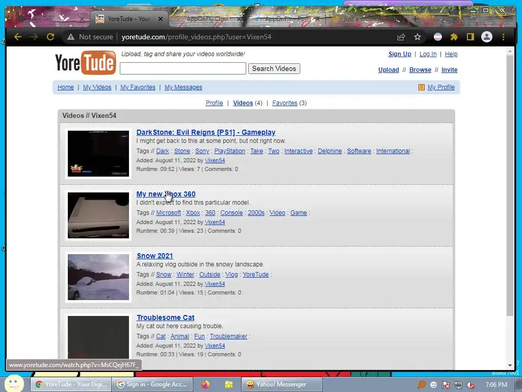522x392 pixels.
Task: Click the Snow 2021 thumbnail
Action: click(98, 277)
